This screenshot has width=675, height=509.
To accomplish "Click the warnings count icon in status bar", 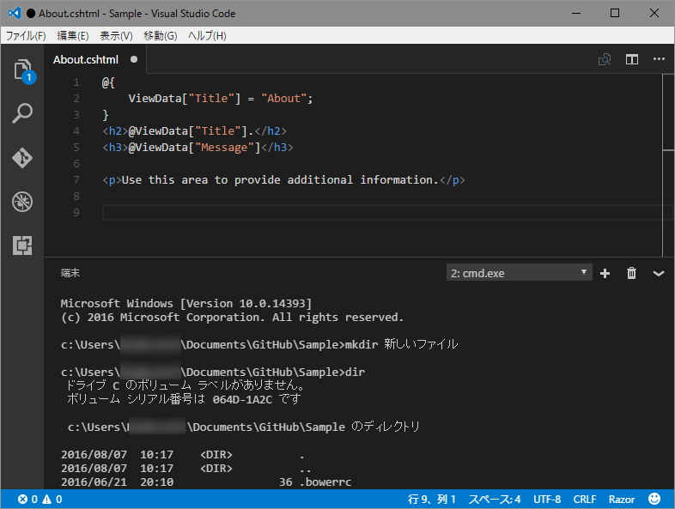I will pos(52,499).
